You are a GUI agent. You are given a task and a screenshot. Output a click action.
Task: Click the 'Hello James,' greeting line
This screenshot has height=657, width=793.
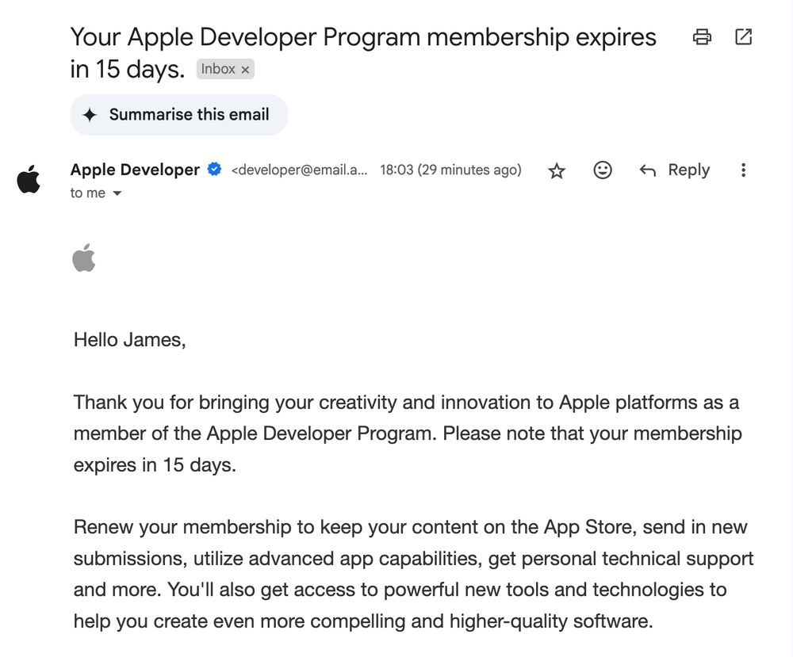pyautogui.click(x=130, y=340)
